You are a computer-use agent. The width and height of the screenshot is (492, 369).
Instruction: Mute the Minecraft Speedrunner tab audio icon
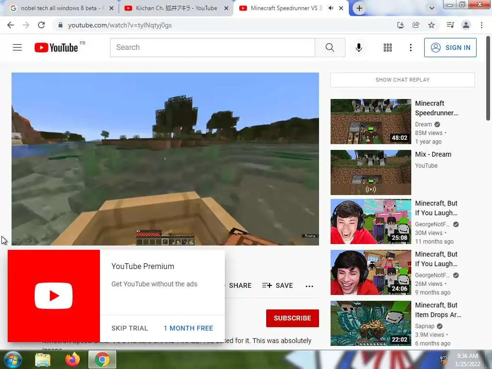coord(331,8)
